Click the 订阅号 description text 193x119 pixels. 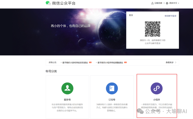coord(112,108)
